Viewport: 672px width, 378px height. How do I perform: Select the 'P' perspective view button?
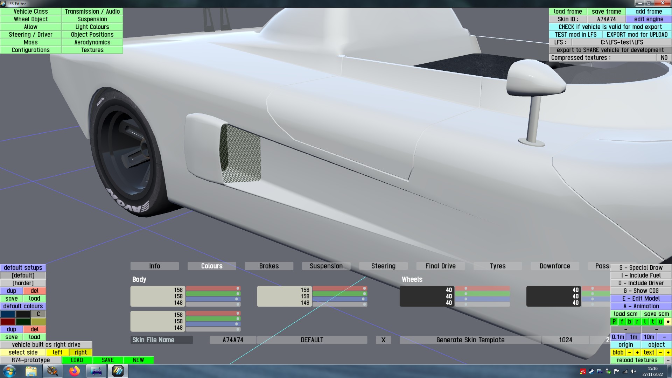[x=614, y=322]
